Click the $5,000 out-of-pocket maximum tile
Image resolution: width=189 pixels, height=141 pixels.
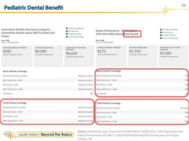[173, 56]
